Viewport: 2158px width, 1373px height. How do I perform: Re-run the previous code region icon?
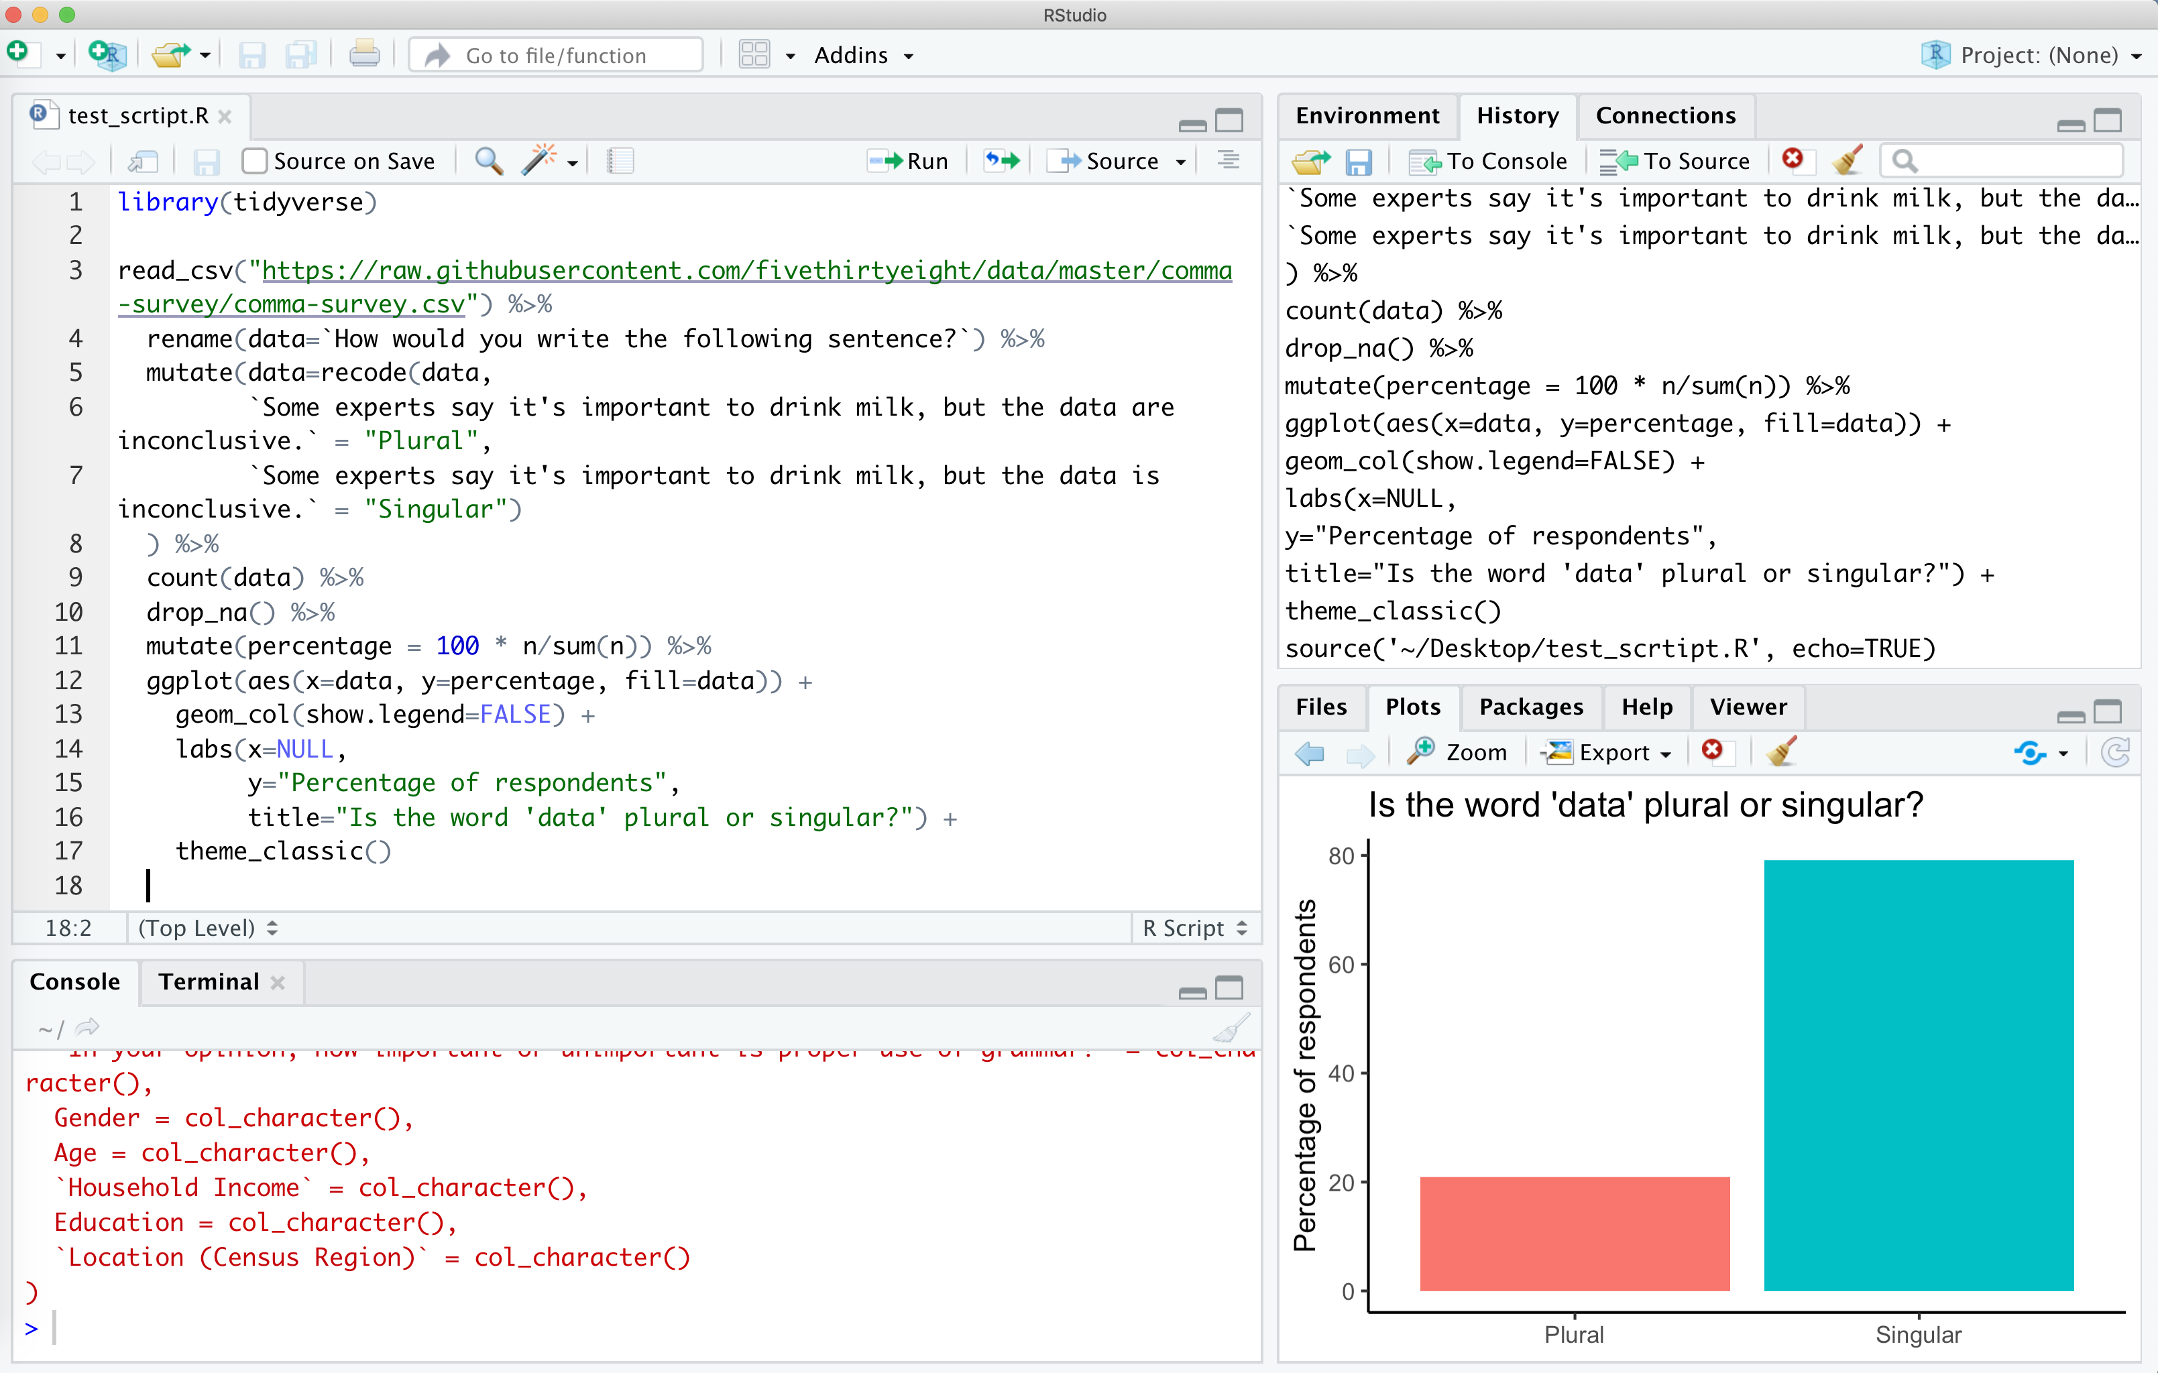pyautogui.click(x=1002, y=162)
